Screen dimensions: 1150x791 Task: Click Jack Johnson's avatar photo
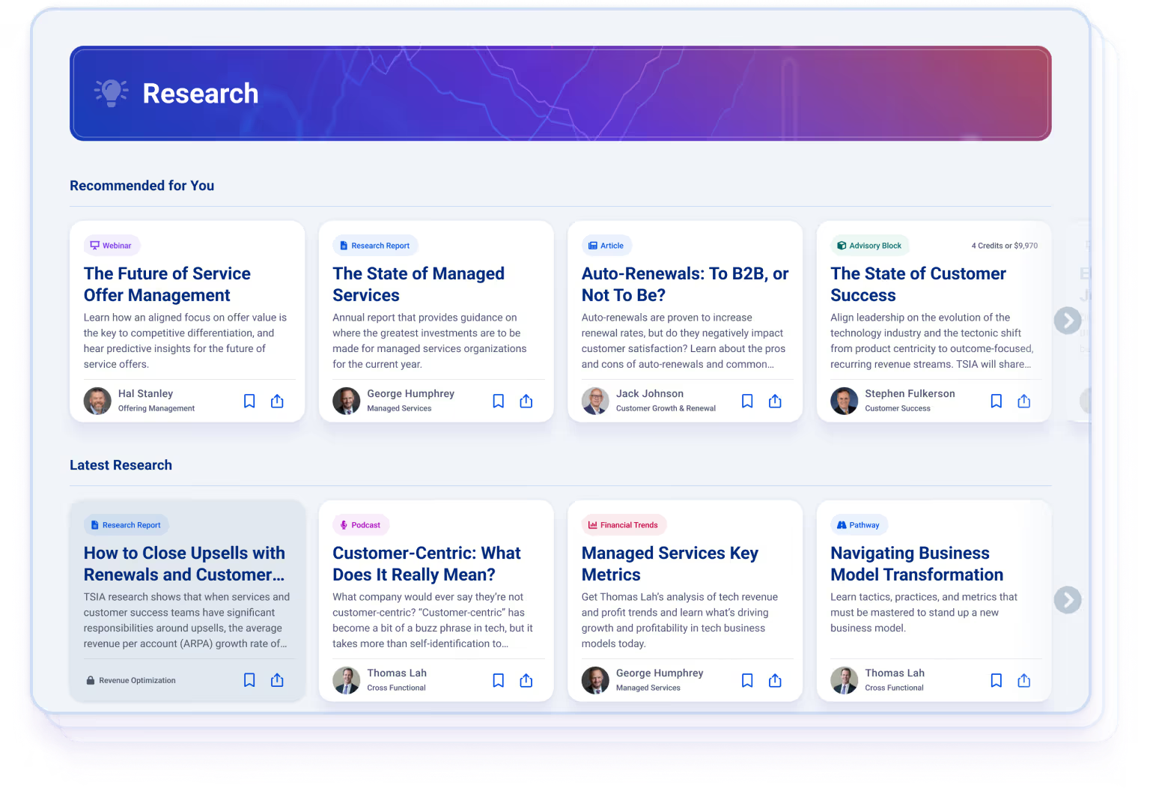[x=595, y=401]
